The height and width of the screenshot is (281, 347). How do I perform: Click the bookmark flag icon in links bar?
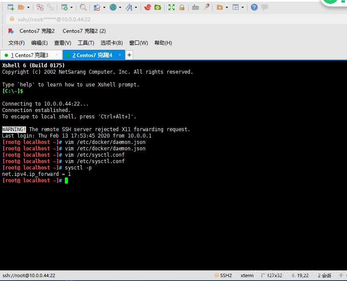[x=11, y=31]
